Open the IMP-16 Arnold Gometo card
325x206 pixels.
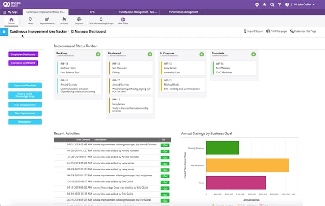click(79, 86)
